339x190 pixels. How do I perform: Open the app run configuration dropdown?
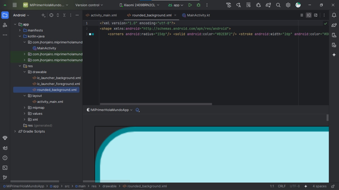175,5
